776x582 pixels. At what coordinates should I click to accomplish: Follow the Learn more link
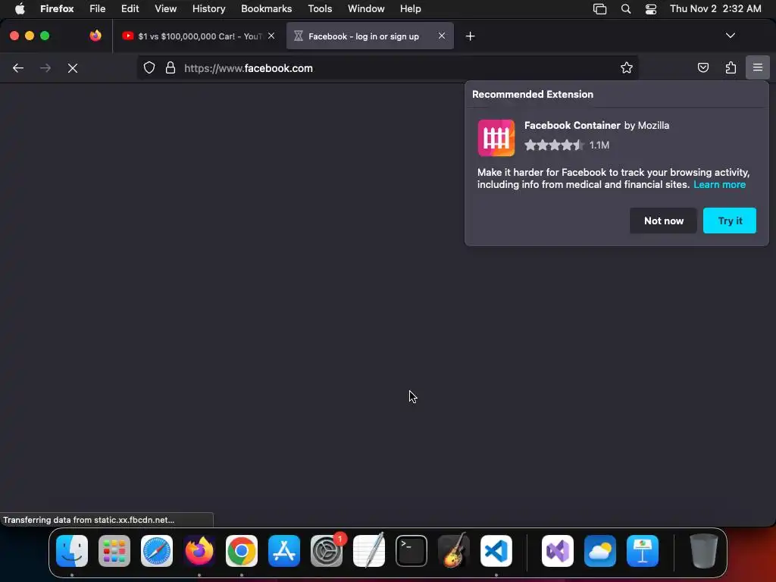719,185
